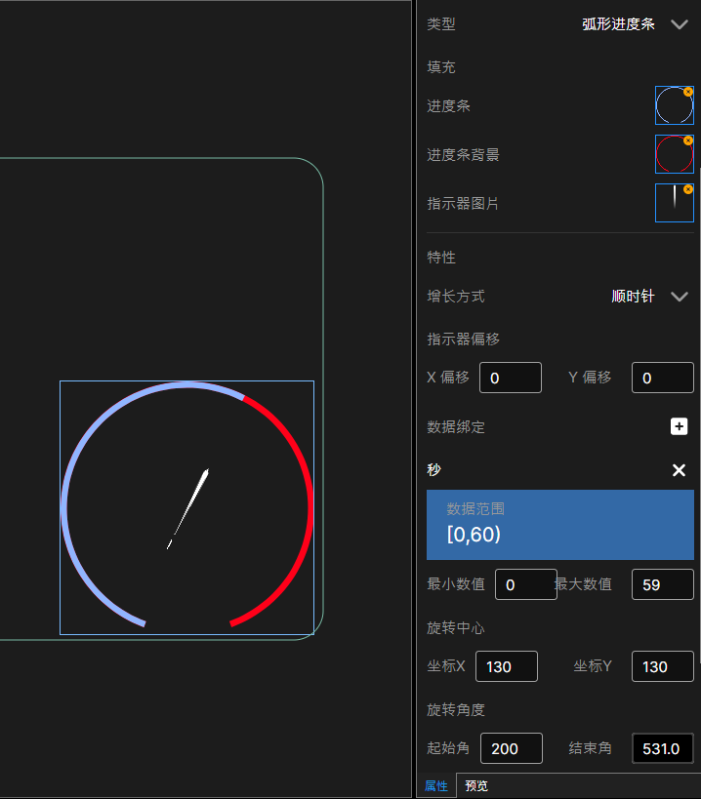Click the 旋转中心 label

pyautogui.click(x=455, y=628)
